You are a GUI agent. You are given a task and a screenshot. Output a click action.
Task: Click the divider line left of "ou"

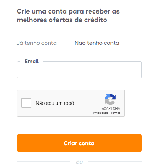(x=43, y=162)
